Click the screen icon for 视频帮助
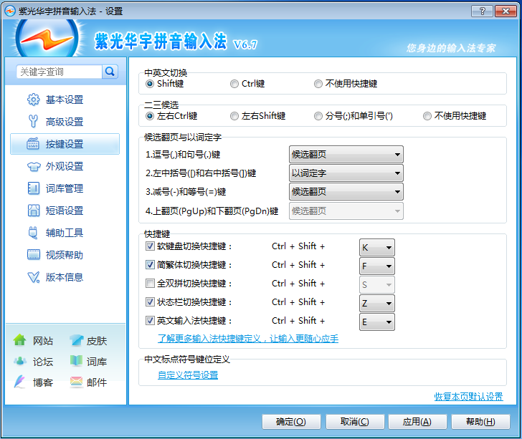522x439 pixels. point(33,255)
